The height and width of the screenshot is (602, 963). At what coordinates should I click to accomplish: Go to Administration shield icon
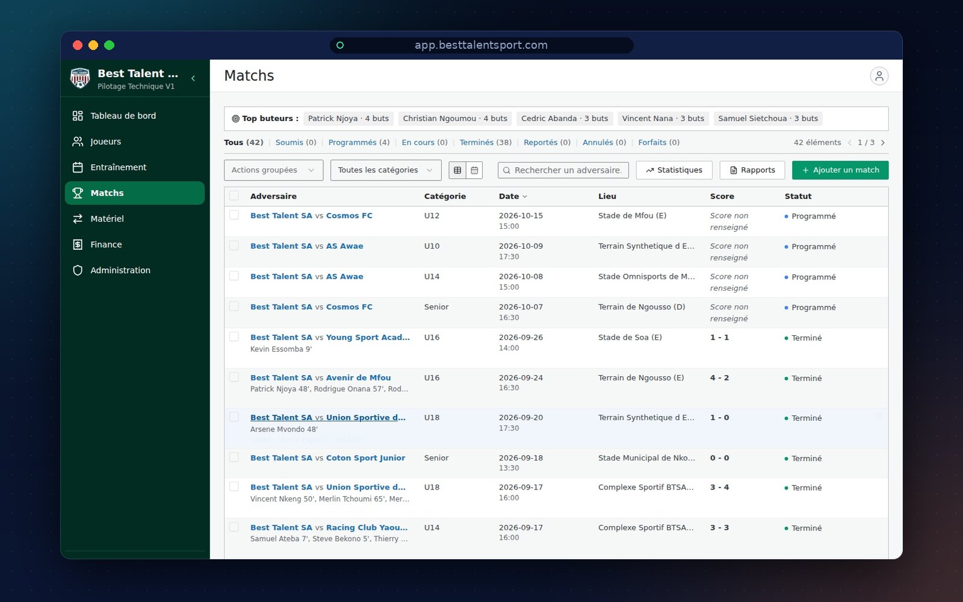click(x=78, y=270)
